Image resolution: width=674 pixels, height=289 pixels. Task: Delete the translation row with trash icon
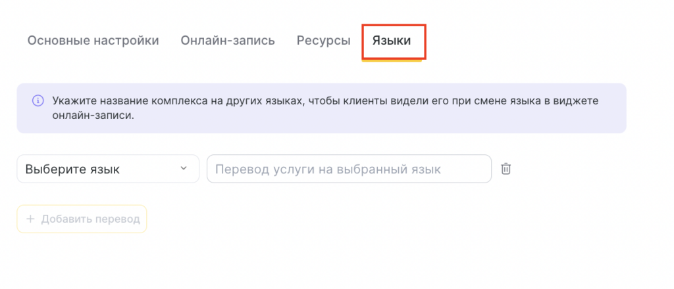505,169
